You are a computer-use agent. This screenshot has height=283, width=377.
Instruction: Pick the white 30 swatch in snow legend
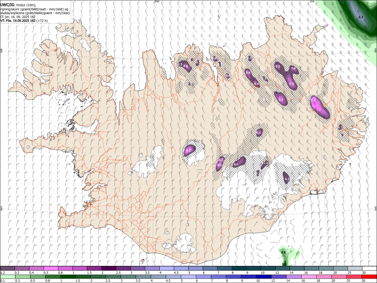(x=369, y=269)
